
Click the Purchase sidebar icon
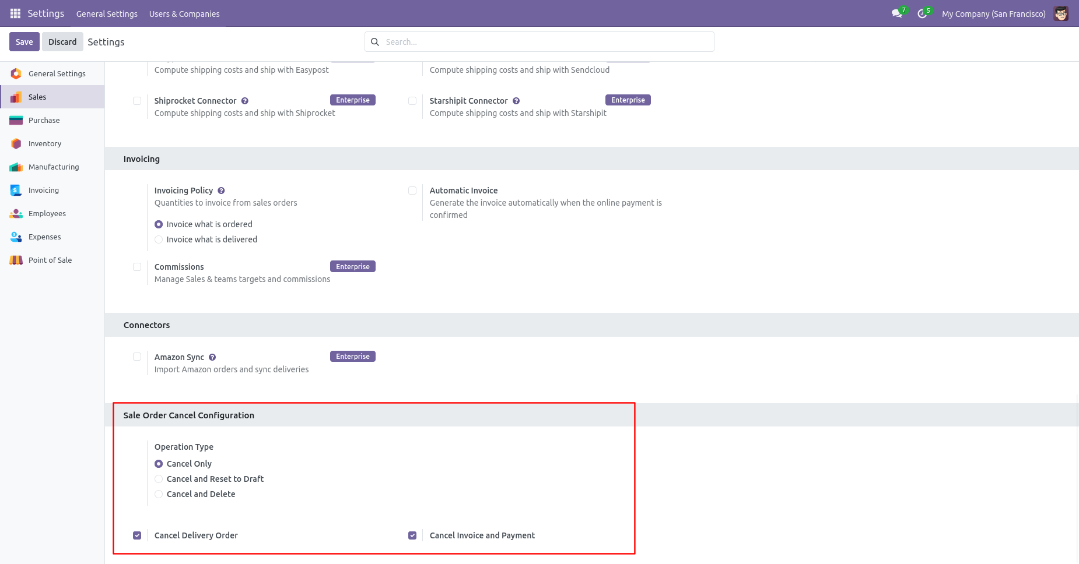16,120
